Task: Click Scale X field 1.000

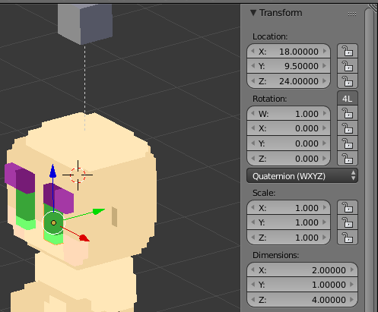Action: pyautogui.click(x=288, y=208)
